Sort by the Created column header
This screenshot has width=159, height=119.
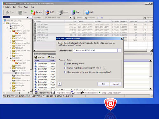pyautogui.click(x=86, y=21)
